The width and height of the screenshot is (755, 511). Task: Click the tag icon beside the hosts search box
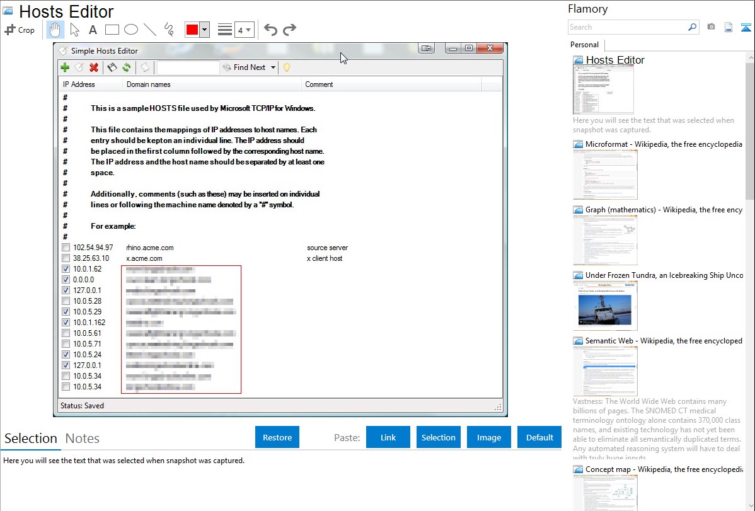coord(145,67)
